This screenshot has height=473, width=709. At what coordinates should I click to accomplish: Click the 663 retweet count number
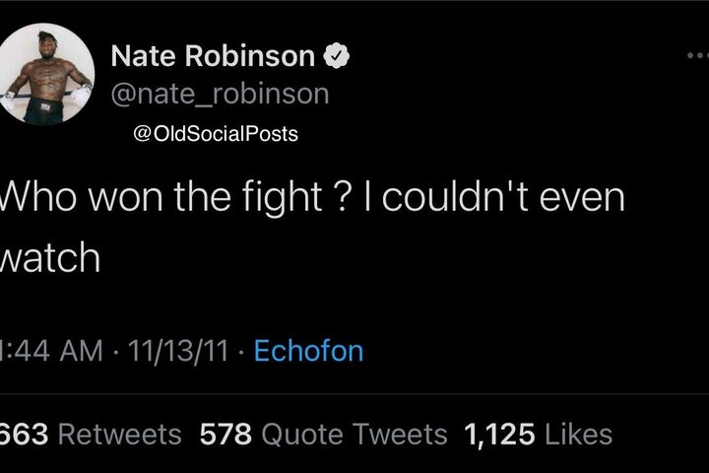(30, 434)
